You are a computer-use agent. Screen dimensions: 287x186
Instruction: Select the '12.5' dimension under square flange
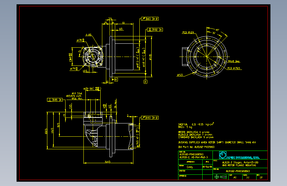pos(85,71)
